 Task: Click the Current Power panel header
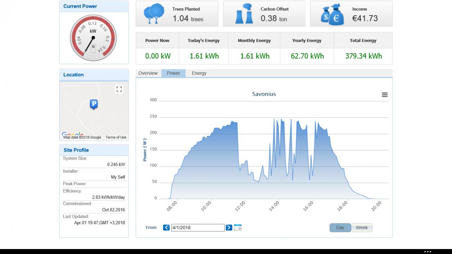coord(94,6)
